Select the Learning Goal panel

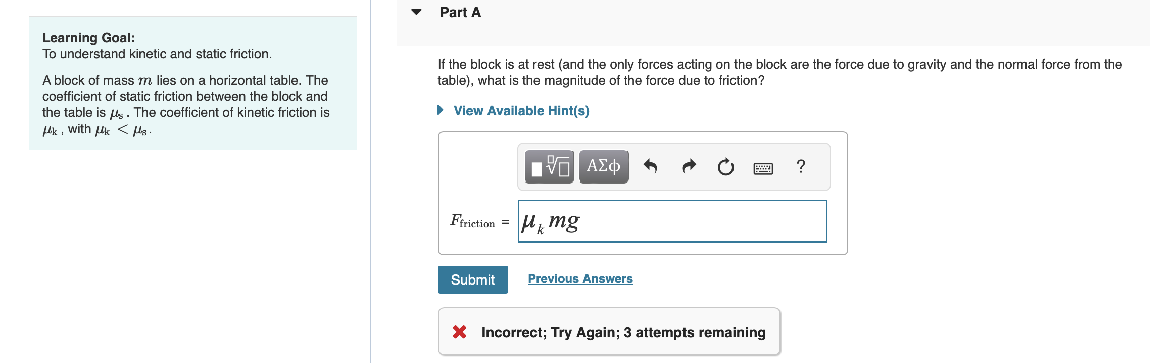click(193, 83)
